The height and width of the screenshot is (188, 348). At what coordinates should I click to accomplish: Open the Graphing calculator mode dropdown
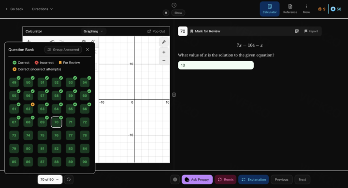point(93,31)
